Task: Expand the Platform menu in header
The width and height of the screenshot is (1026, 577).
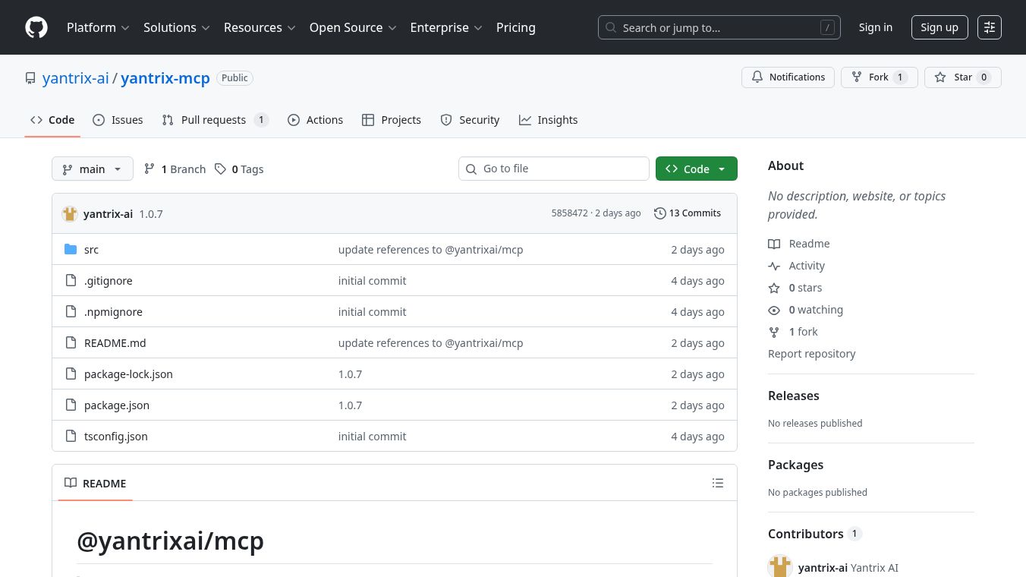Action: coord(98,27)
